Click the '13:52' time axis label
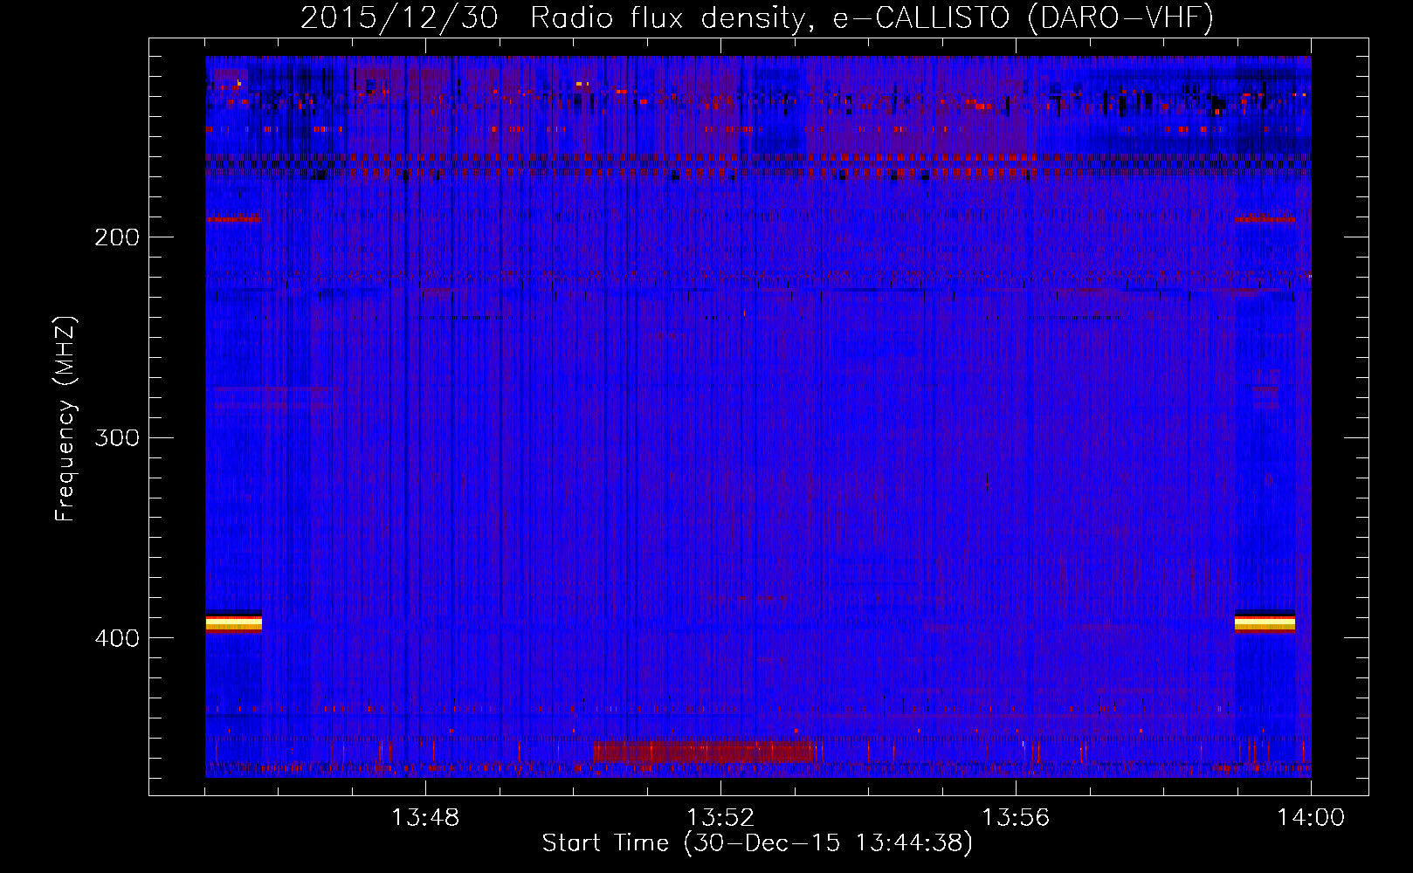The width and height of the screenshot is (1413, 873). (x=720, y=818)
